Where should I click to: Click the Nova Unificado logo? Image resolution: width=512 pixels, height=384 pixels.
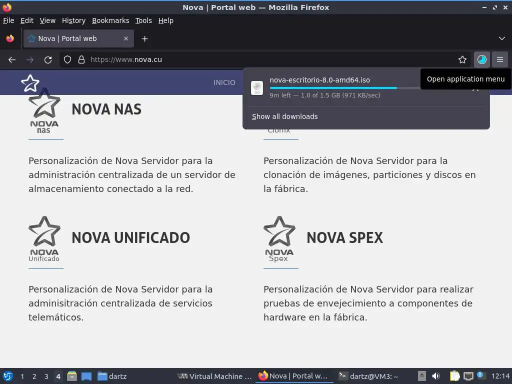coord(44,239)
